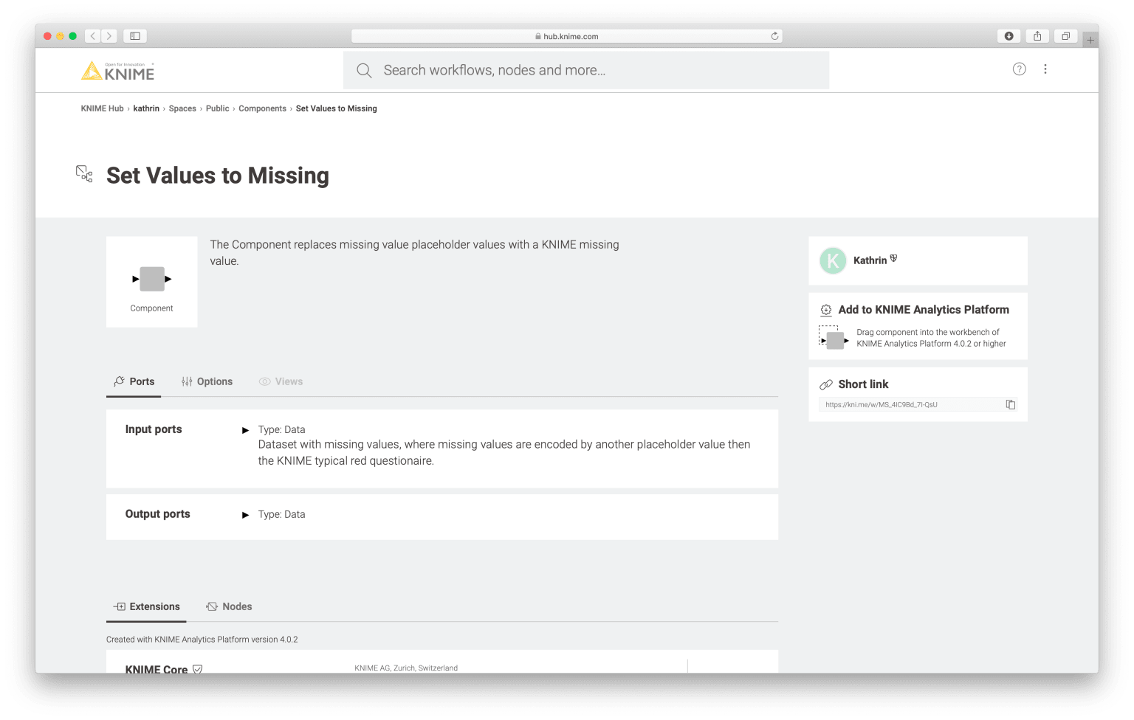1134x720 pixels.
Task: Click the draggable component icon in the Add panel
Action: 834,339
